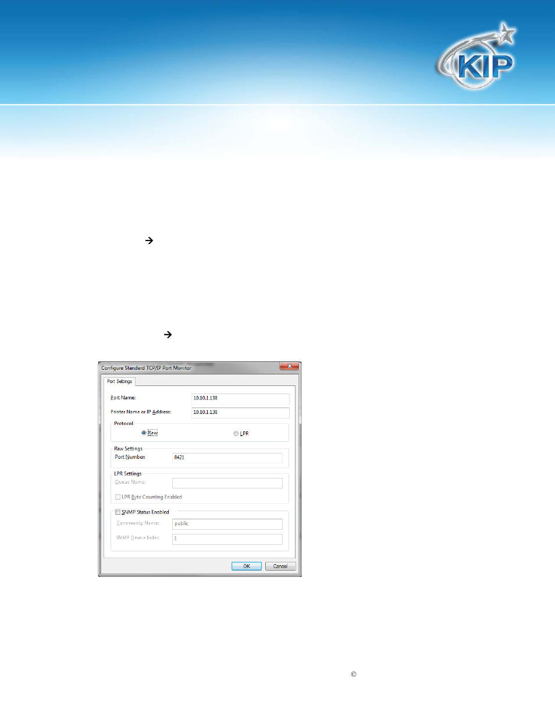
Task: Select the LPR protocol radio button
Action: click(236, 433)
